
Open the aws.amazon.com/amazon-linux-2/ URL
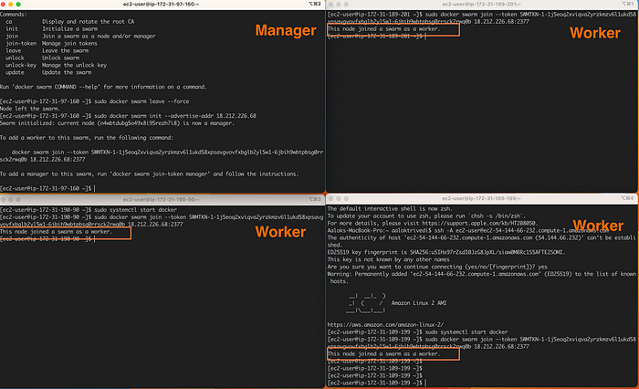coord(385,325)
